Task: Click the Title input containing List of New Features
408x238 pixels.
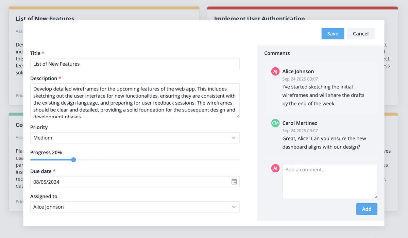Action: point(135,64)
